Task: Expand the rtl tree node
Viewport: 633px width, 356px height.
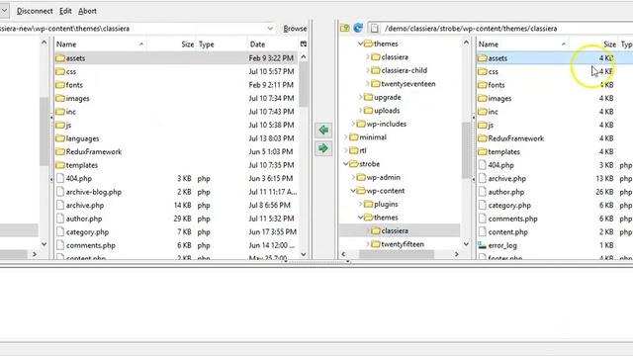Action: [x=346, y=150]
